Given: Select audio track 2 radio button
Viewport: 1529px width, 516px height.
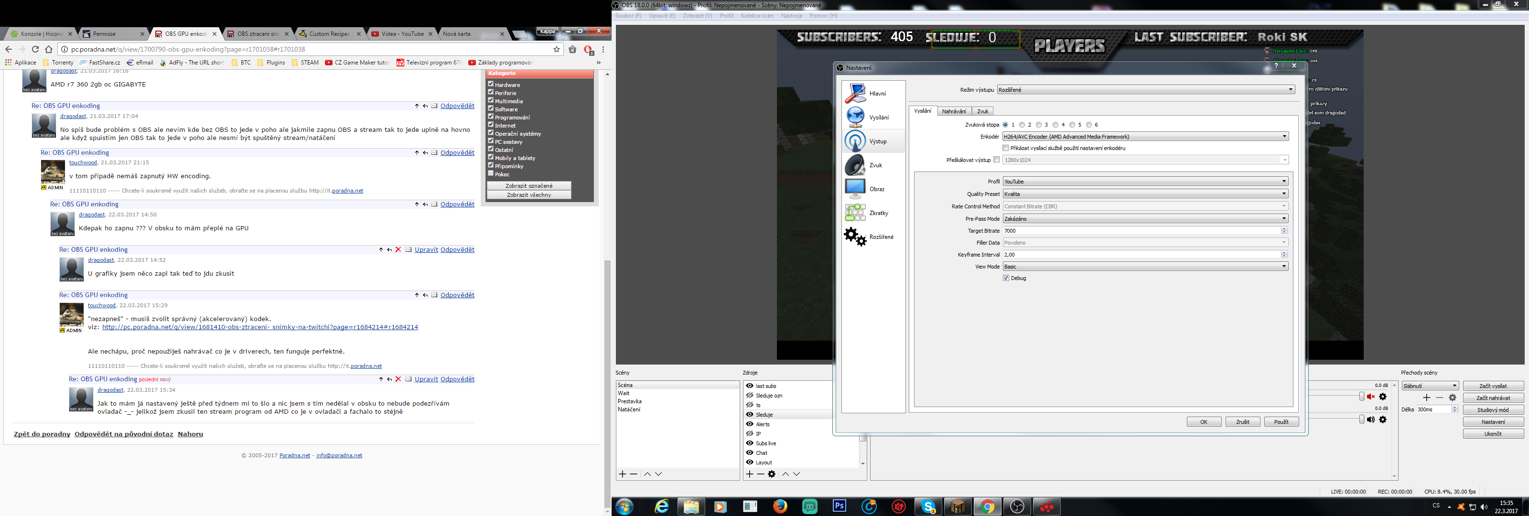Looking at the screenshot, I should [x=1022, y=125].
